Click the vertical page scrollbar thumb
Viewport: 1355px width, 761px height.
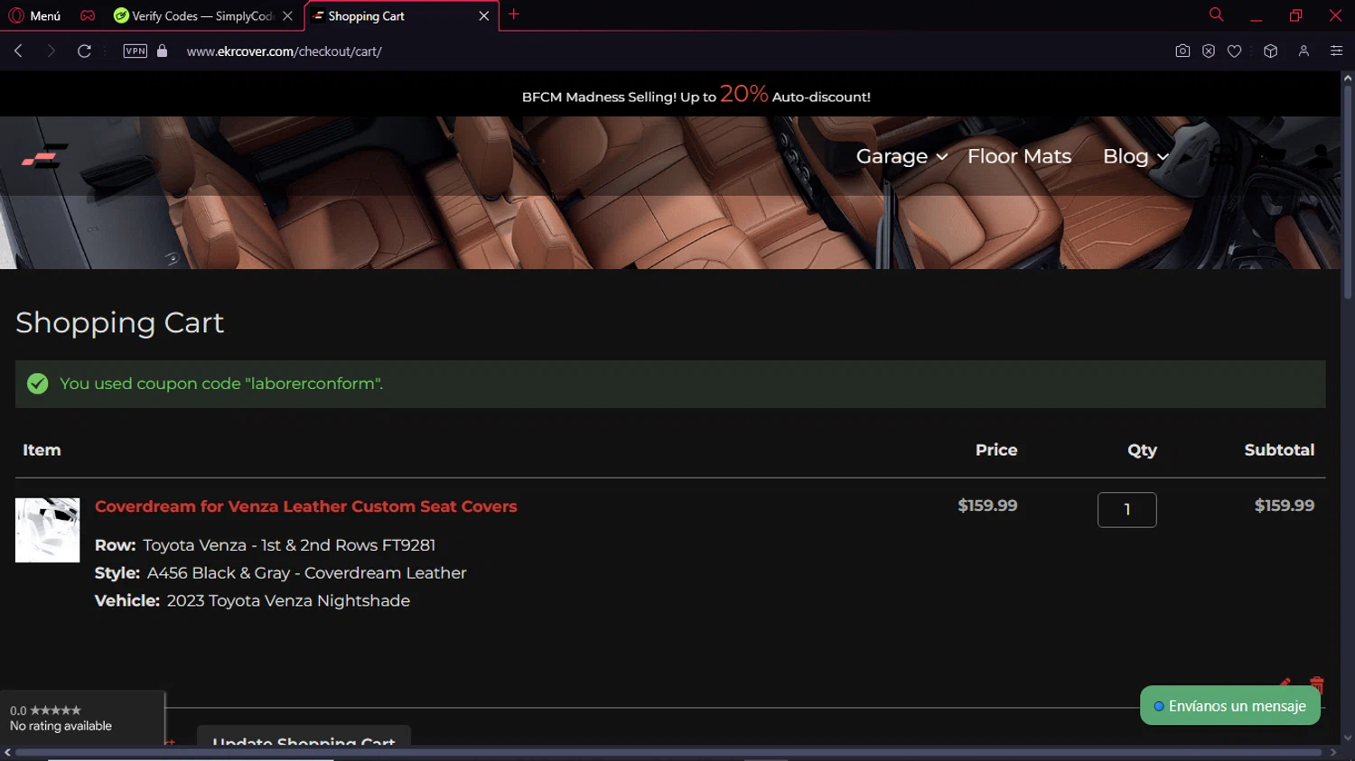(x=1348, y=191)
